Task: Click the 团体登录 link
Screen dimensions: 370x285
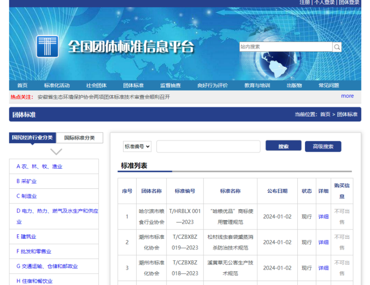Action: pos(349,3)
